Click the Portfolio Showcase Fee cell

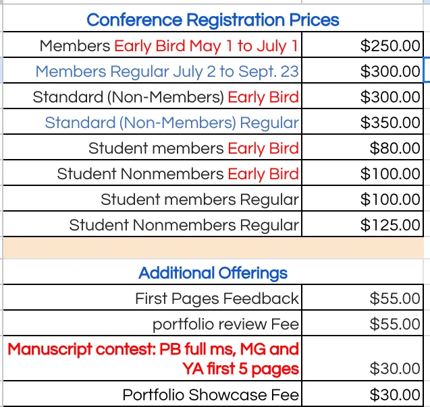tap(211, 395)
